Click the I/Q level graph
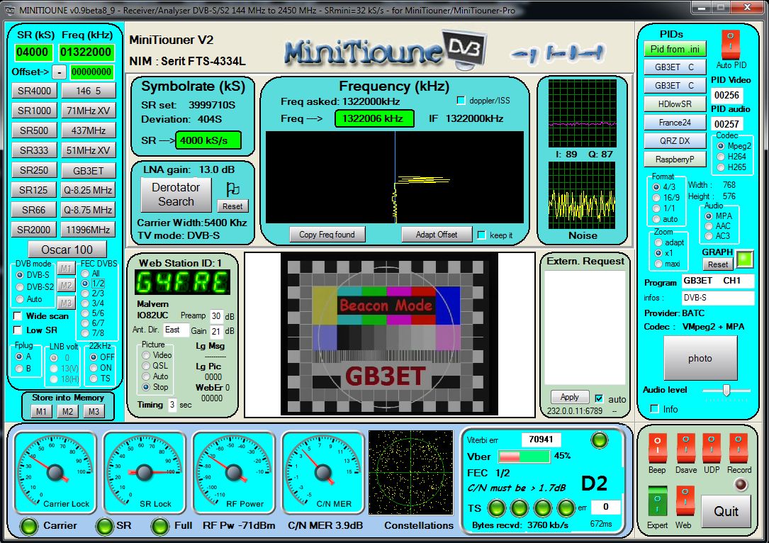 click(x=582, y=113)
